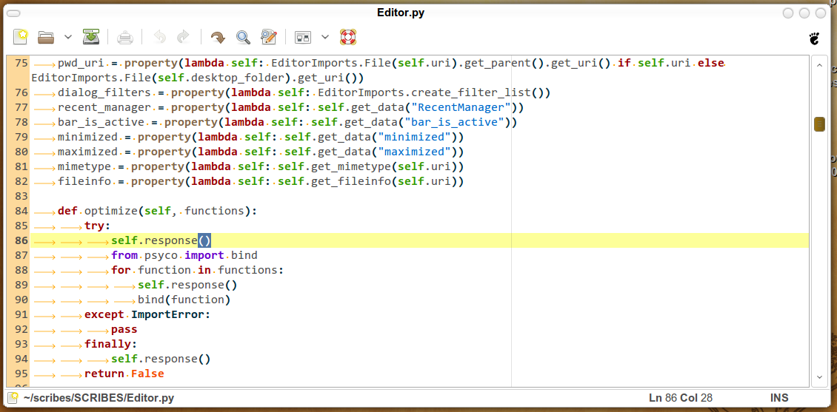
Task: Open search with the magnifying glass icon
Action: click(244, 37)
